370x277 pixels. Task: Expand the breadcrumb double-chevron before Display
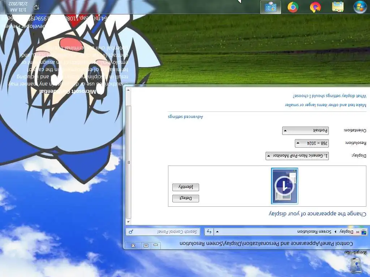click(357, 232)
